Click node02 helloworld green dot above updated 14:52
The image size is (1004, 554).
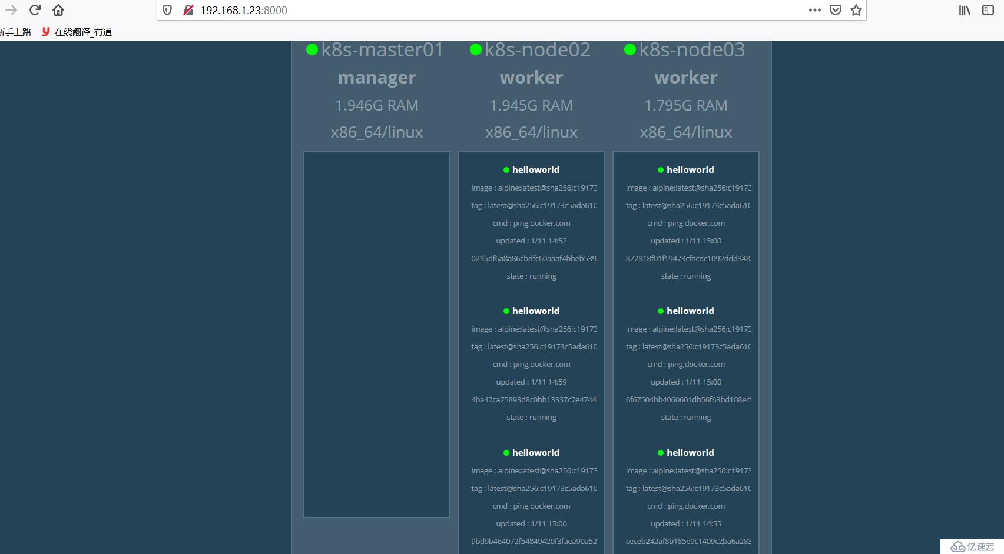tap(506, 170)
